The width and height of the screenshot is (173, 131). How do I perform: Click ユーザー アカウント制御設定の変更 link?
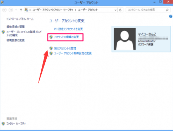73,53
